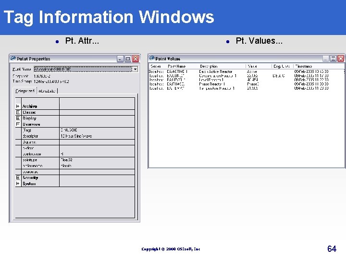This screenshot has width=346, height=259.
Task: Open the Point Name dropdown arrow
Action: pos(135,69)
